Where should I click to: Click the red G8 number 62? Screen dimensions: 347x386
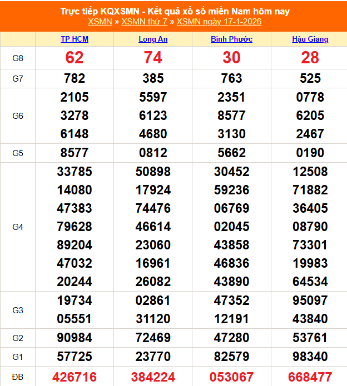point(75,58)
